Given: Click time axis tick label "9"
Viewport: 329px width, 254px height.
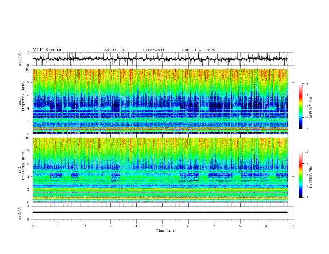Looking at the screenshot, I should (266, 226).
